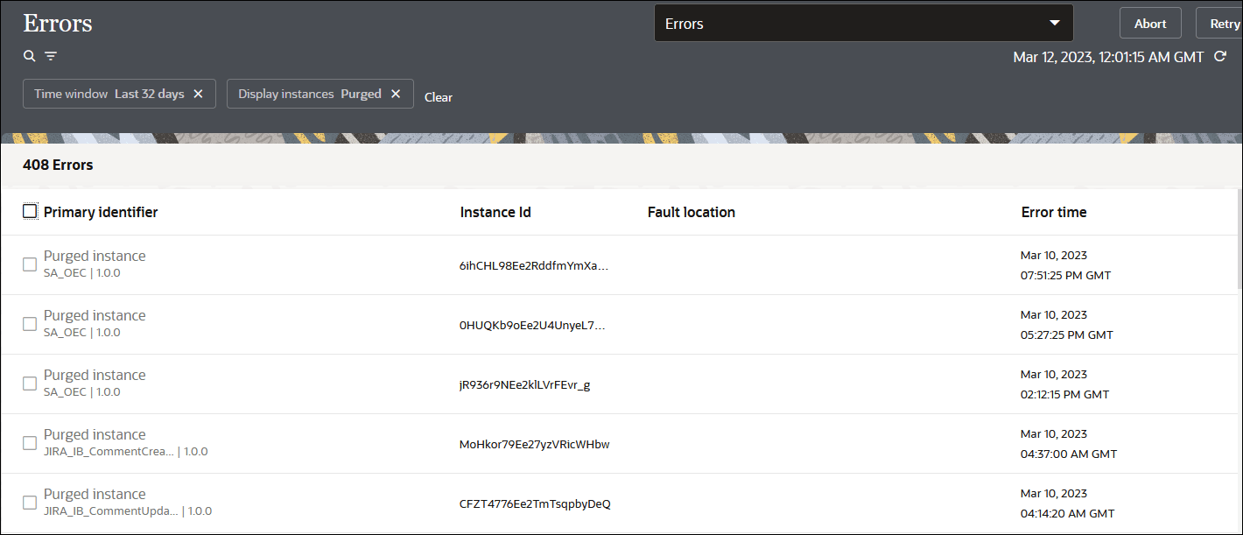Refresh the errors list with the refresh icon

point(1220,55)
